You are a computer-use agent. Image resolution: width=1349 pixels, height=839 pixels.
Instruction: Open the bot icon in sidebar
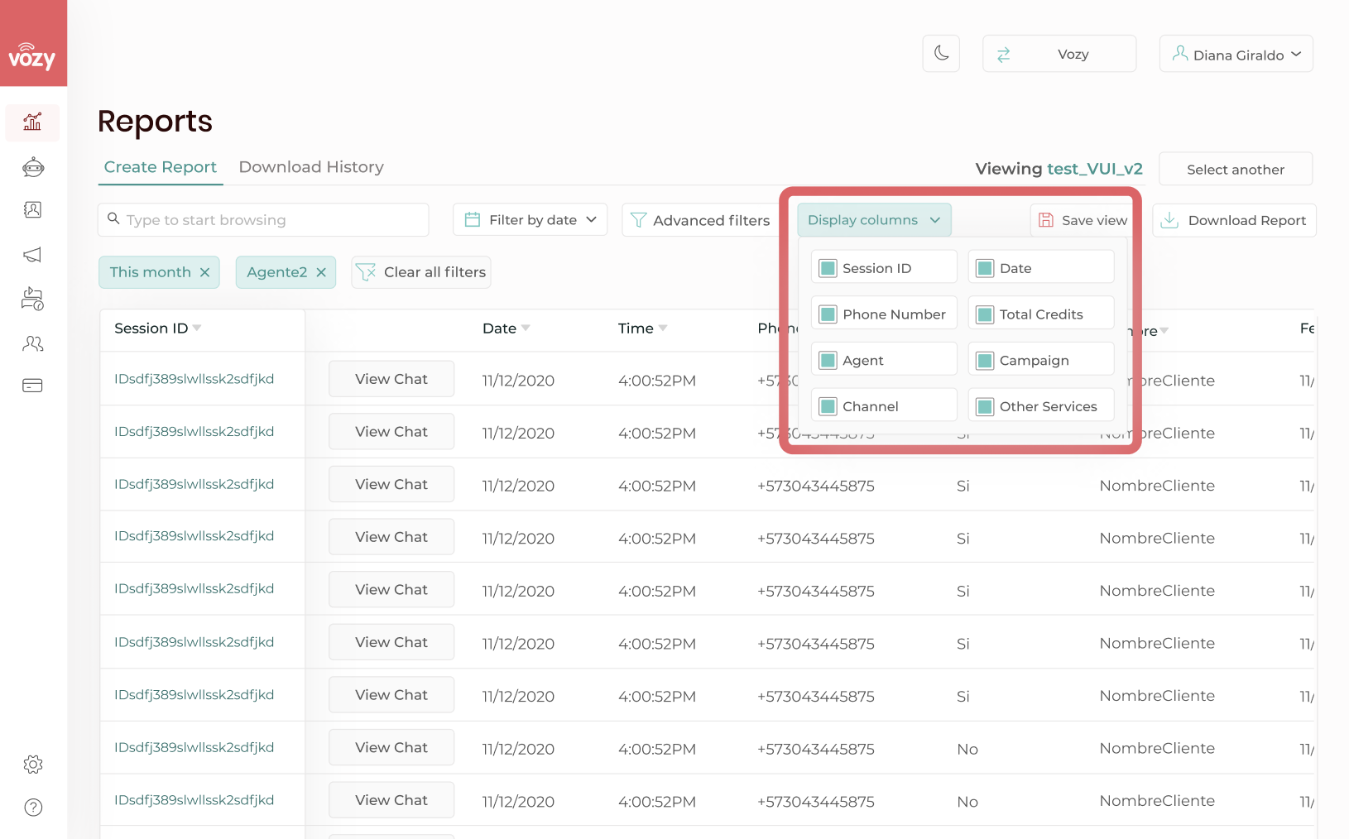coord(32,167)
